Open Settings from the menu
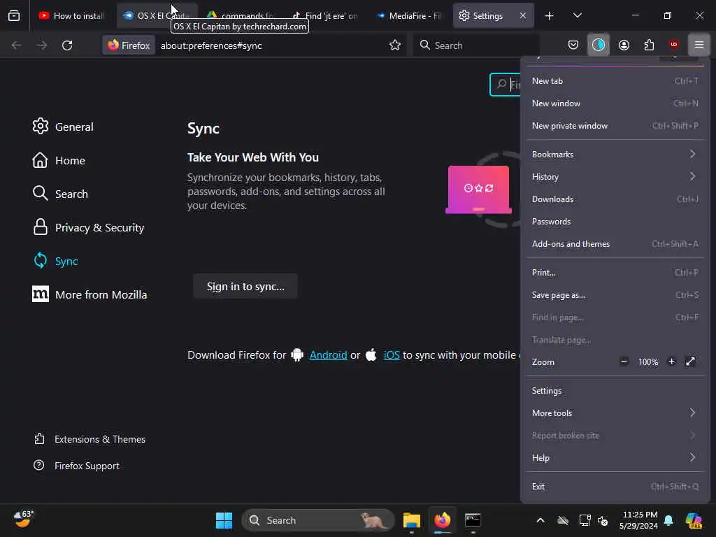The height and width of the screenshot is (537, 716). pos(615,390)
